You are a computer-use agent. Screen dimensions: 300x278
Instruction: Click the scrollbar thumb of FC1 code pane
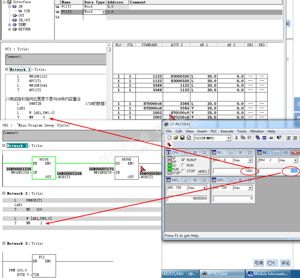109,49
